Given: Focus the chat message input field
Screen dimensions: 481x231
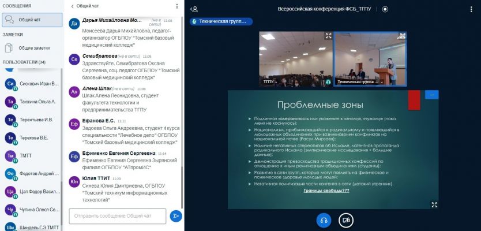Looking at the screenshot, I should [118, 216].
